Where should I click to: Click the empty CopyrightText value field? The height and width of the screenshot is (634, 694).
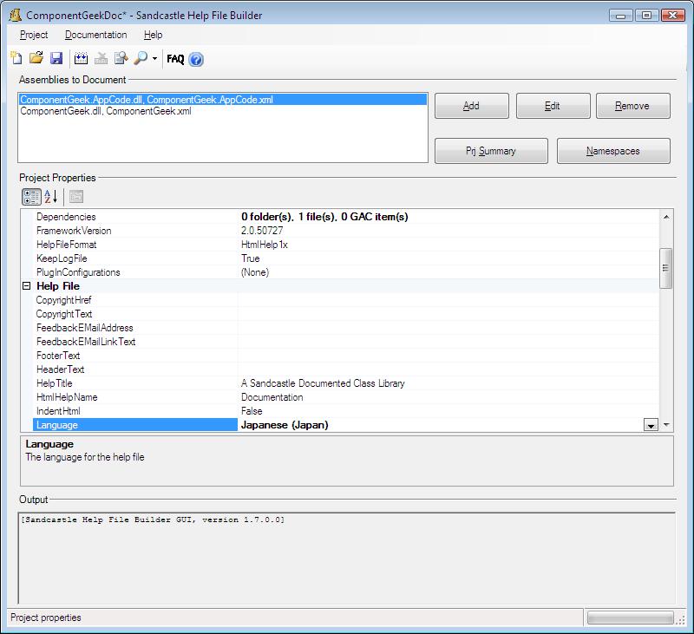[x=448, y=314]
